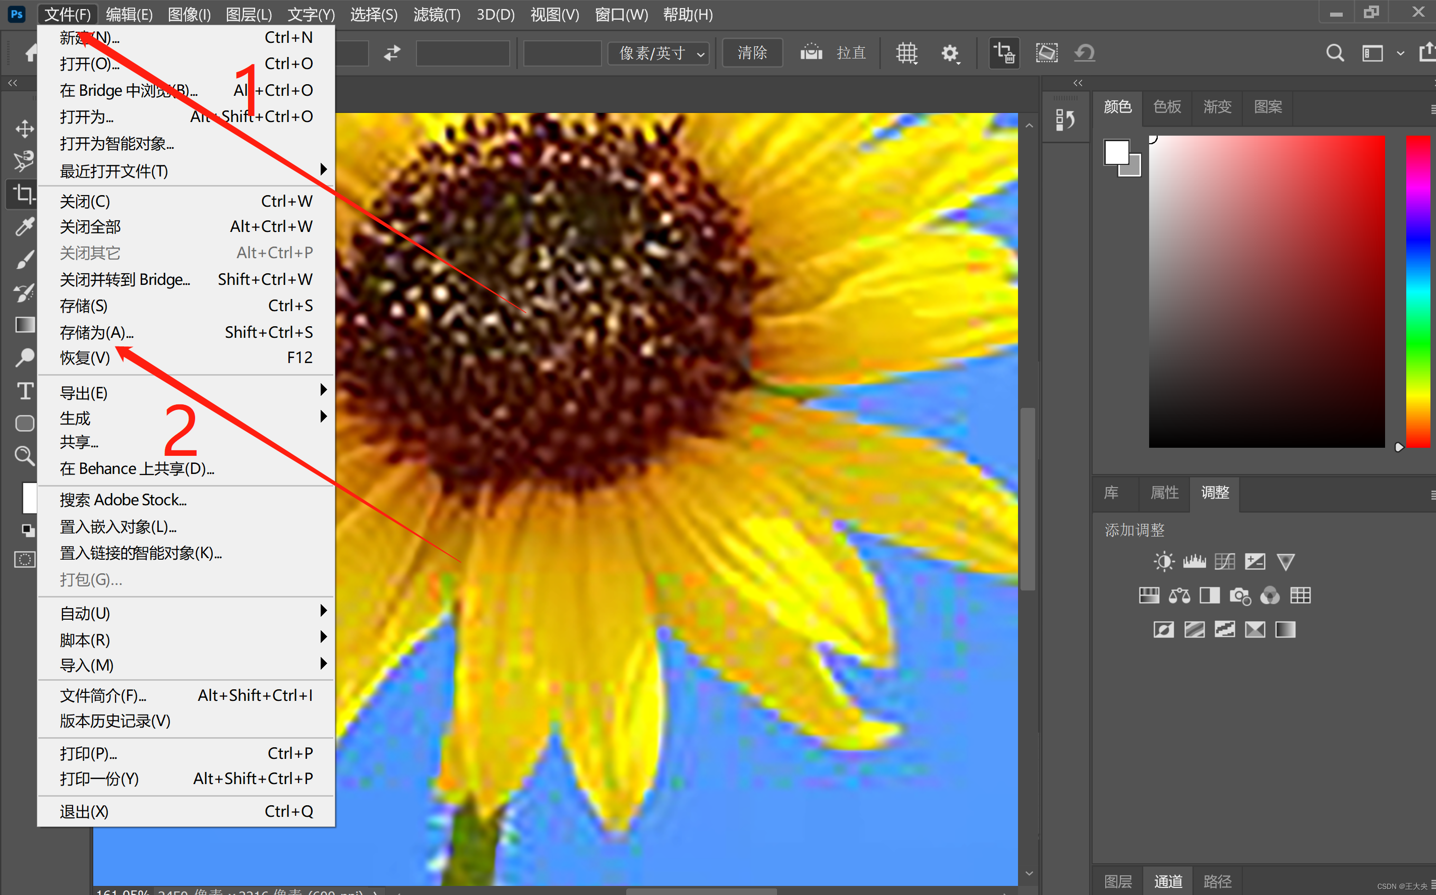
Task: Add a Color Balance adjustment
Action: (x=1179, y=595)
